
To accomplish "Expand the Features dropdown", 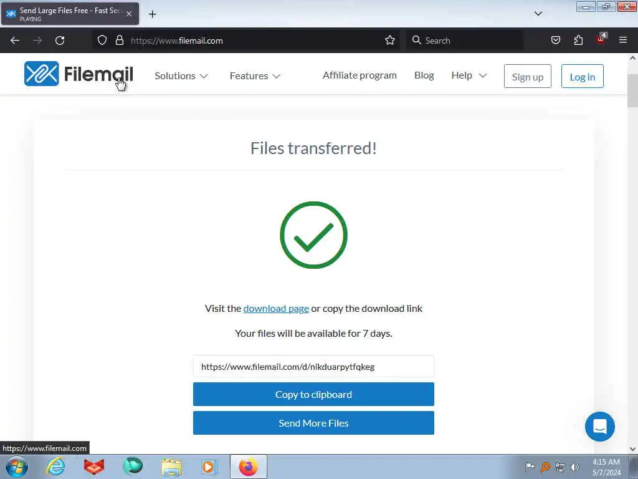I will [x=255, y=75].
